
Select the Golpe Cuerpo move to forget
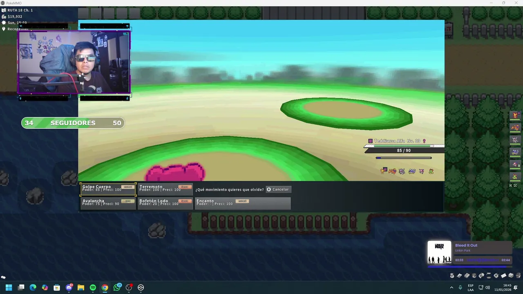coord(108,189)
